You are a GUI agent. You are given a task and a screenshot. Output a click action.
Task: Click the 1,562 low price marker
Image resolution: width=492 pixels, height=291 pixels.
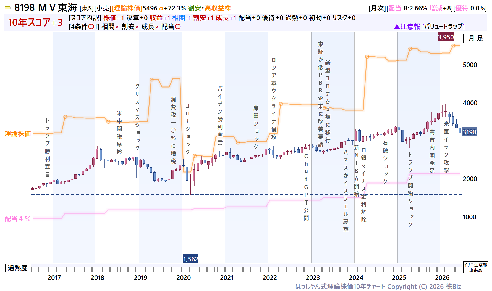coord(191,259)
